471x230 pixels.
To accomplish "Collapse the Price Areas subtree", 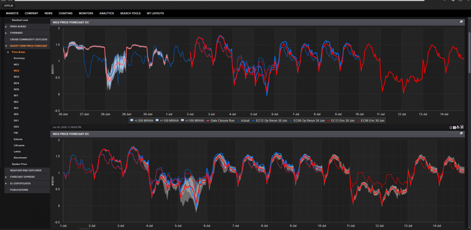I will click(8, 52).
